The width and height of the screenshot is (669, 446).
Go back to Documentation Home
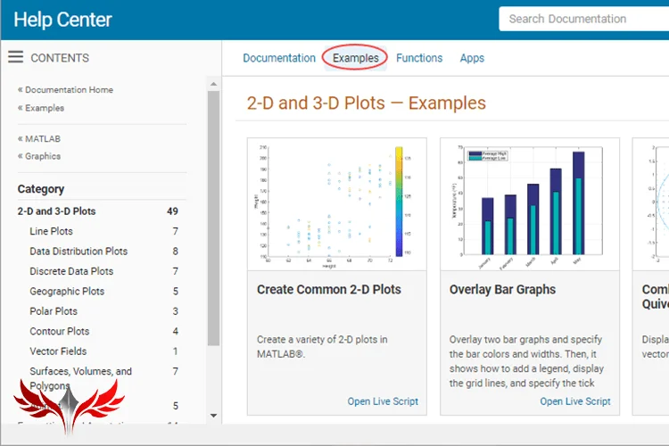(x=65, y=89)
